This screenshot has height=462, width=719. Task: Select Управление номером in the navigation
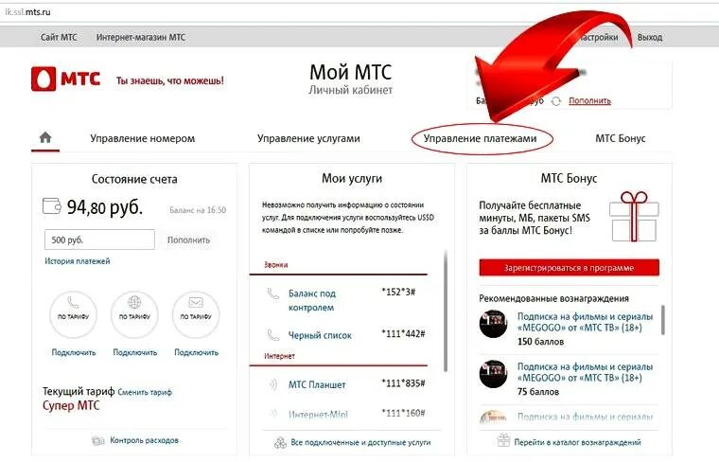143,138
